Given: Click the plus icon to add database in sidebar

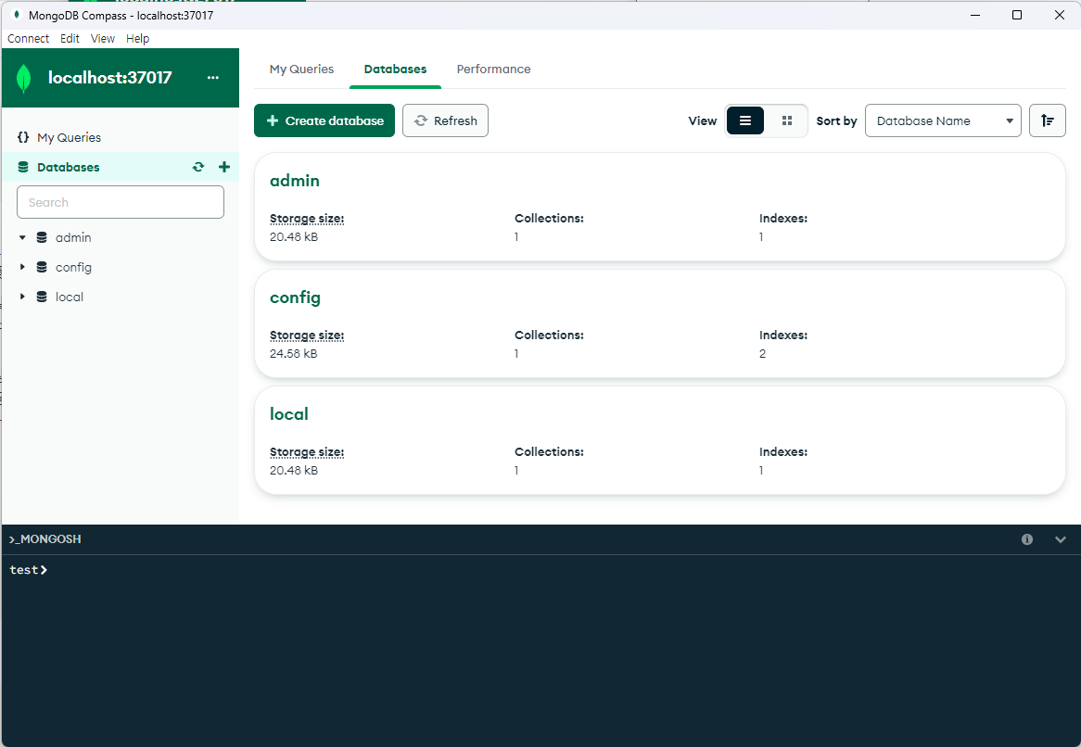Looking at the screenshot, I should (224, 167).
